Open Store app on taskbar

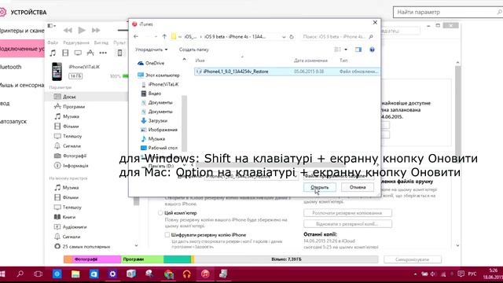[x=94, y=274]
